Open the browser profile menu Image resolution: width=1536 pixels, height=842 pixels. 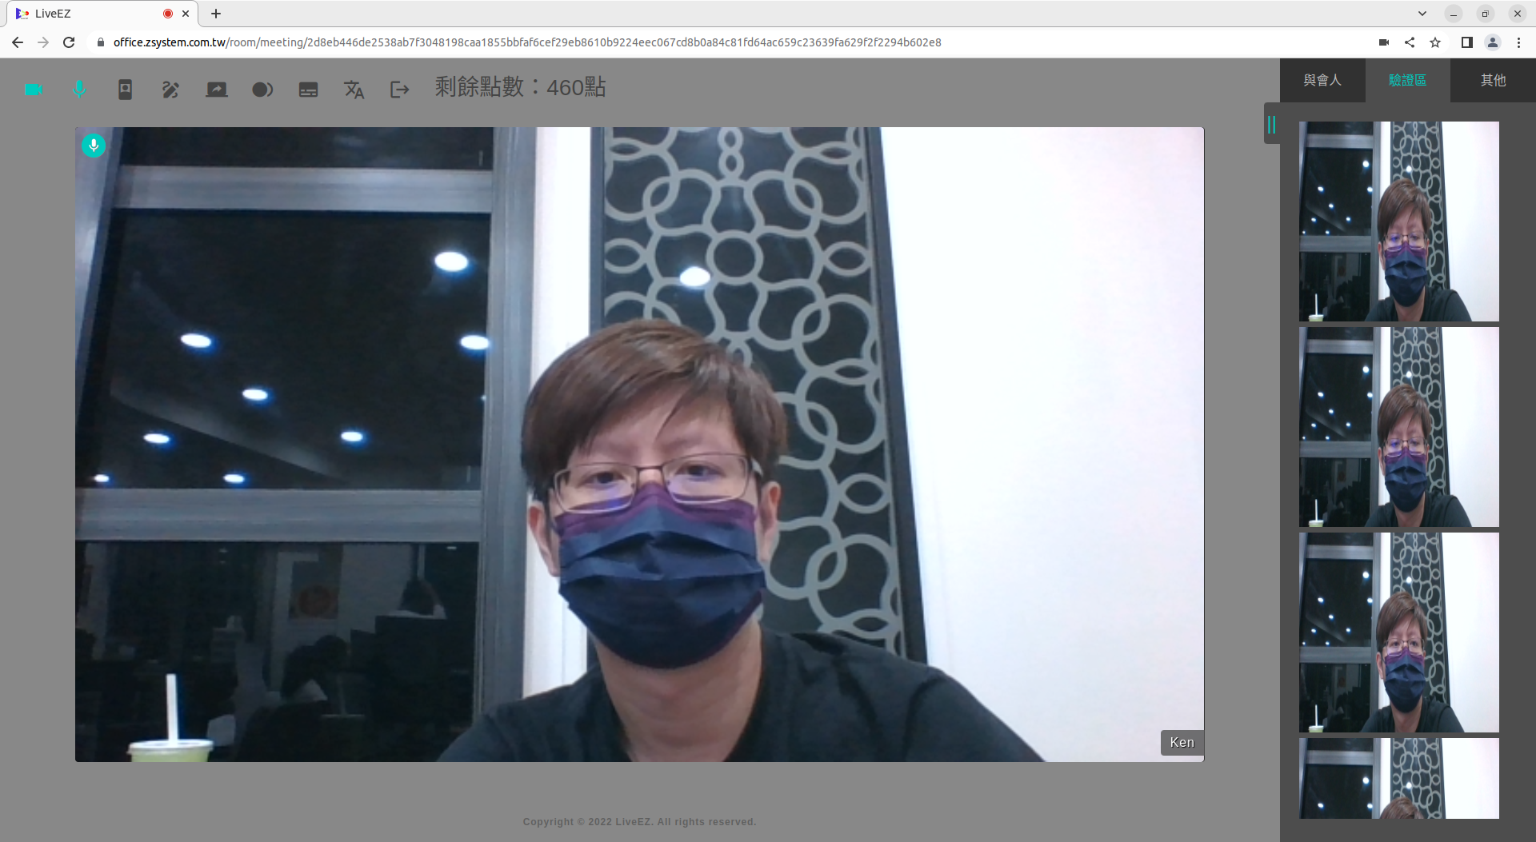pos(1493,42)
